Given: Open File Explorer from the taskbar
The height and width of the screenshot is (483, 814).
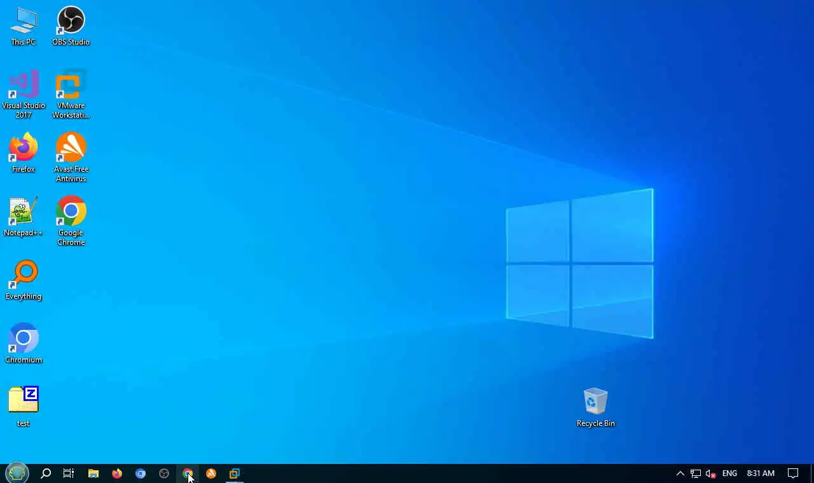Looking at the screenshot, I should pyautogui.click(x=93, y=473).
